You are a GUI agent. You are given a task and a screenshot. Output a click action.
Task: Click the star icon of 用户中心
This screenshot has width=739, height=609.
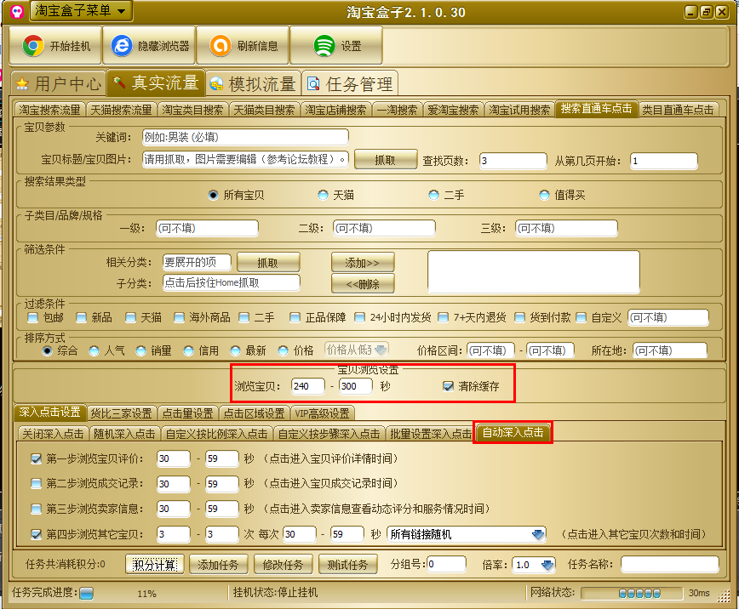pyautogui.click(x=22, y=84)
